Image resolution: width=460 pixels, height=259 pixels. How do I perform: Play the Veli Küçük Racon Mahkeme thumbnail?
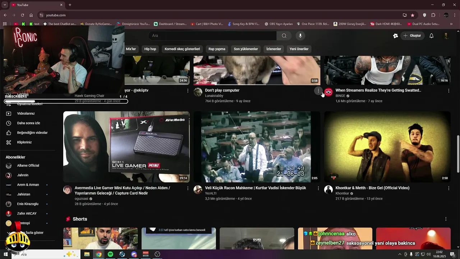(x=257, y=147)
